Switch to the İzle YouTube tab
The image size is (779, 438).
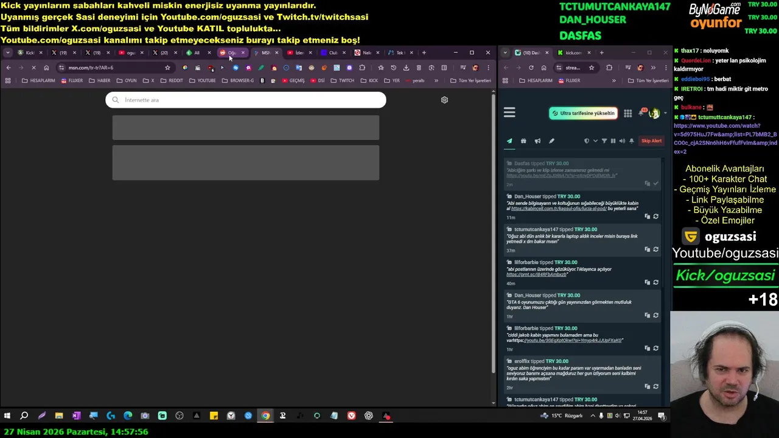299,53
